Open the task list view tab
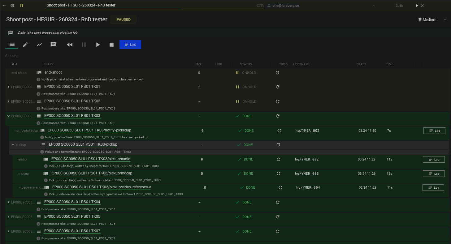The image size is (451, 244). (x=11, y=45)
